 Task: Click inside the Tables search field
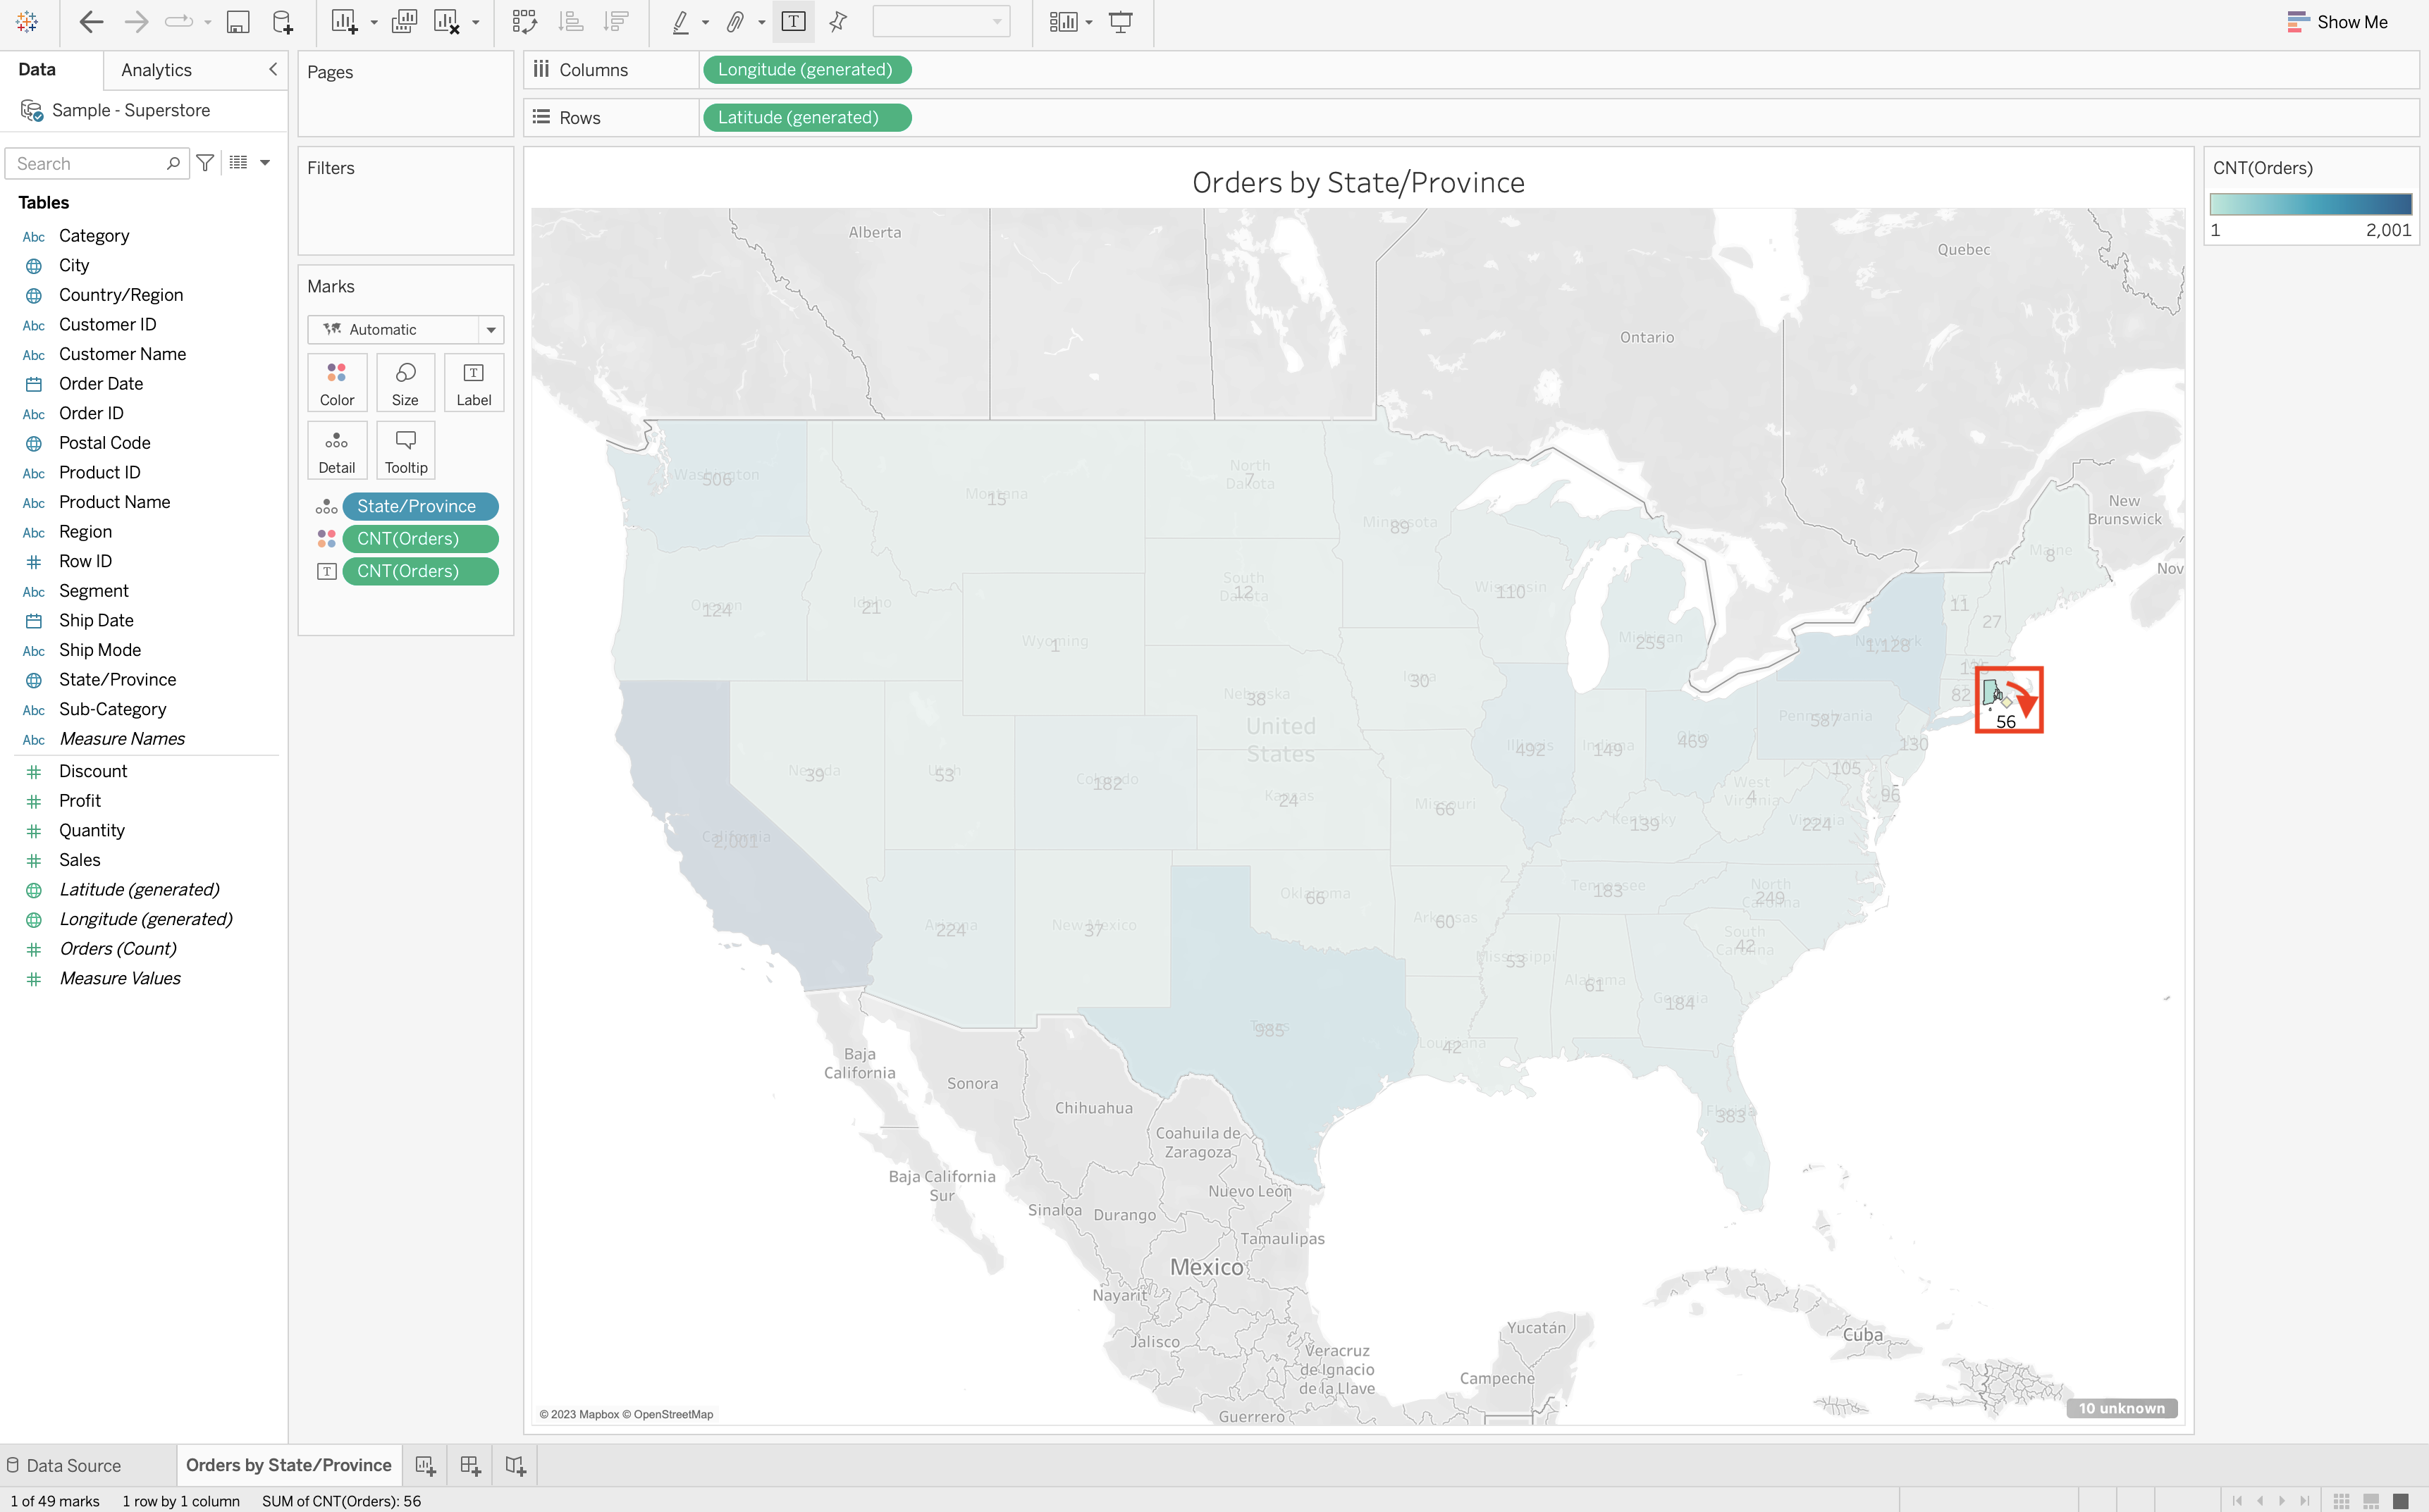coord(90,162)
